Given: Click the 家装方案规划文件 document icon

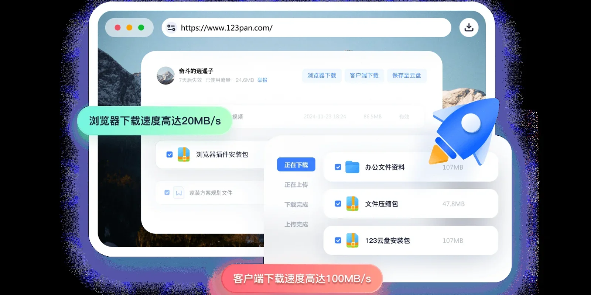Looking at the screenshot, I should point(179,192).
